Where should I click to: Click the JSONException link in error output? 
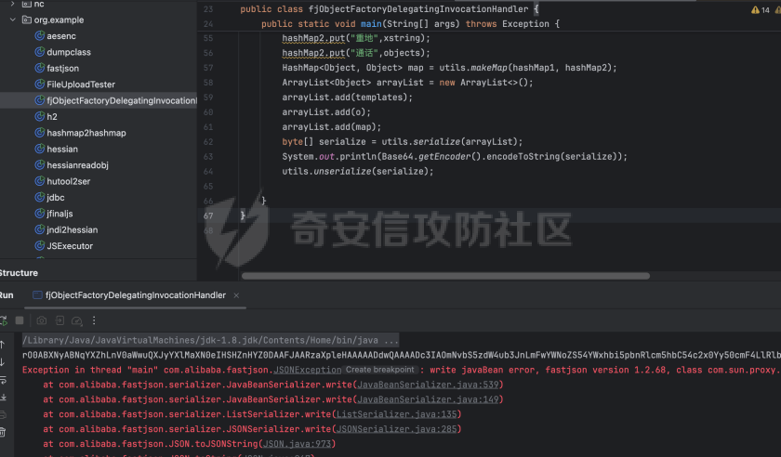click(x=308, y=370)
